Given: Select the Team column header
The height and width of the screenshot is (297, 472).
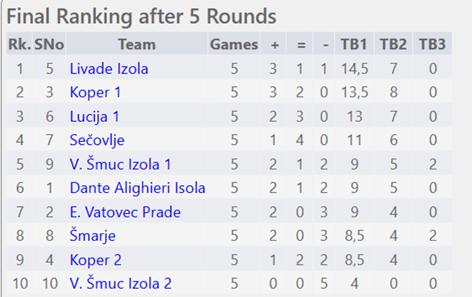Looking at the screenshot, I should tap(136, 44).
